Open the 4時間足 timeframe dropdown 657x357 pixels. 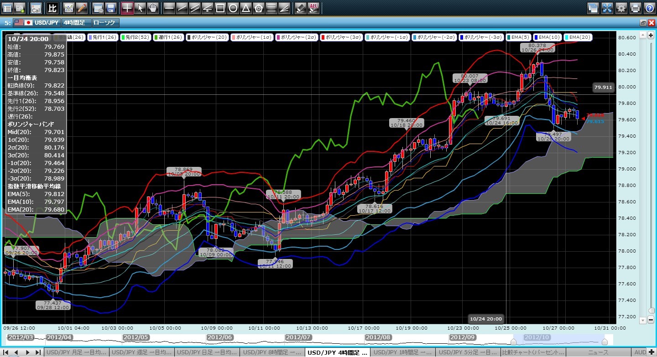pos(76,22)
